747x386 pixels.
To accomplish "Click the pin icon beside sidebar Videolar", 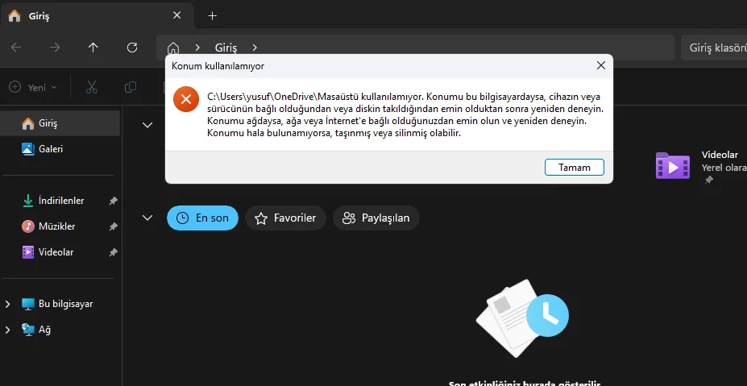I will (x=113, y=252).
